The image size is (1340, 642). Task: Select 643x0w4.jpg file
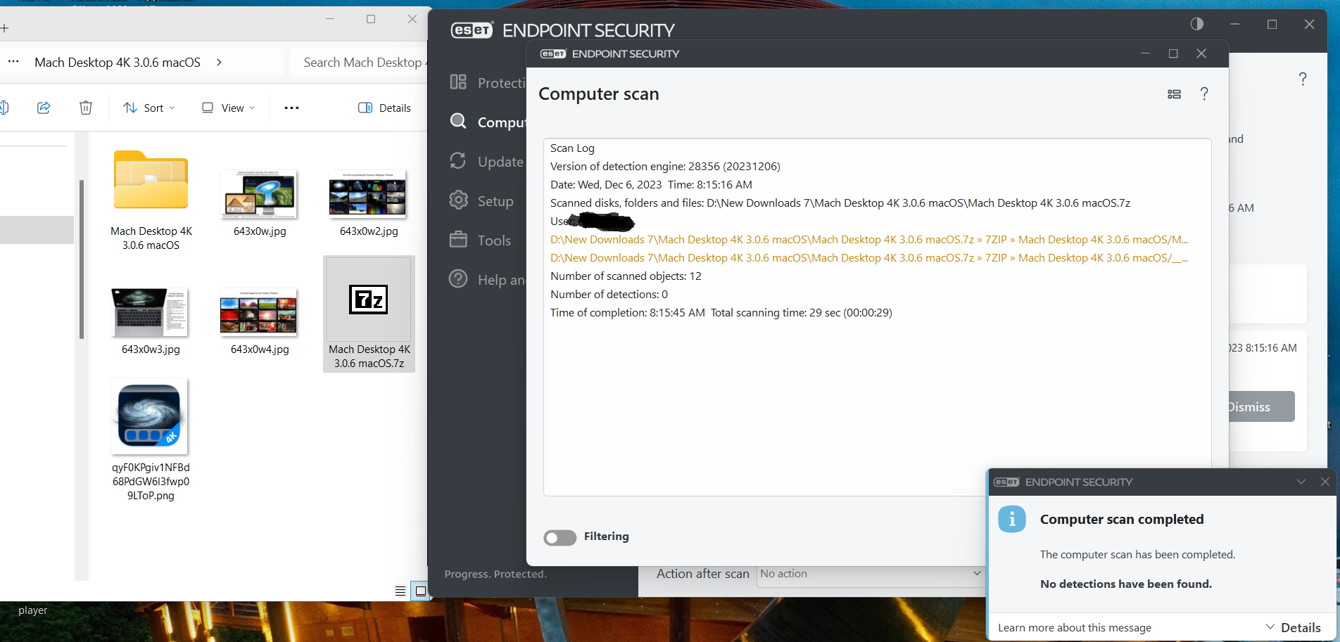(x=260, y=320)
